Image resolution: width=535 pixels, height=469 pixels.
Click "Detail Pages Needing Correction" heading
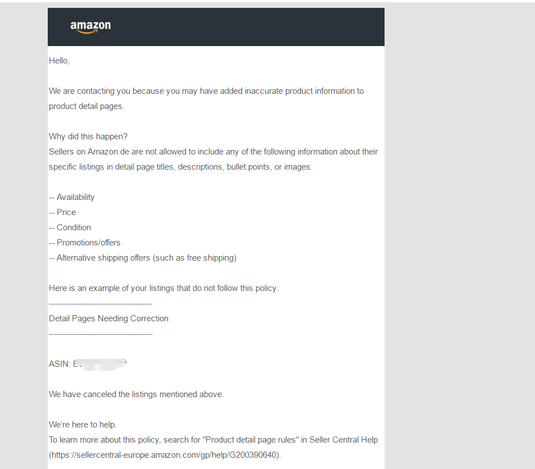pos(108,318)
